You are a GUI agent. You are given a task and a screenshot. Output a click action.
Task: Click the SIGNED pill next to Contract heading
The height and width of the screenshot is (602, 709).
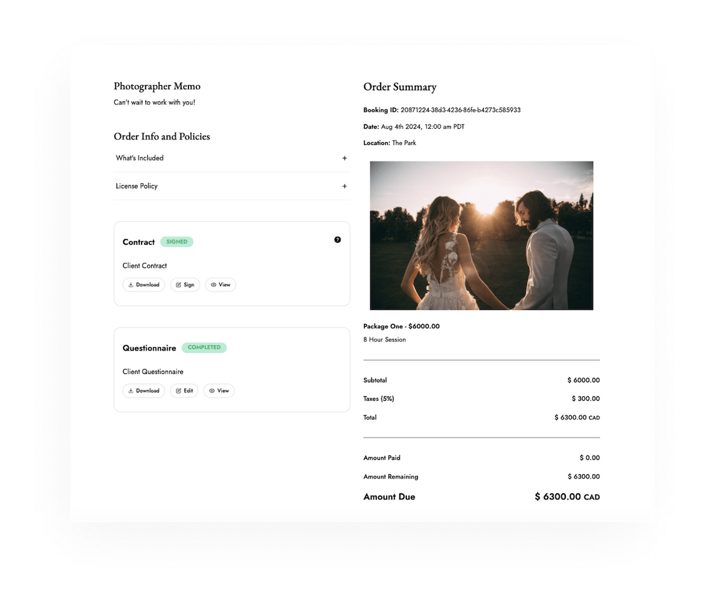(177, 242)
